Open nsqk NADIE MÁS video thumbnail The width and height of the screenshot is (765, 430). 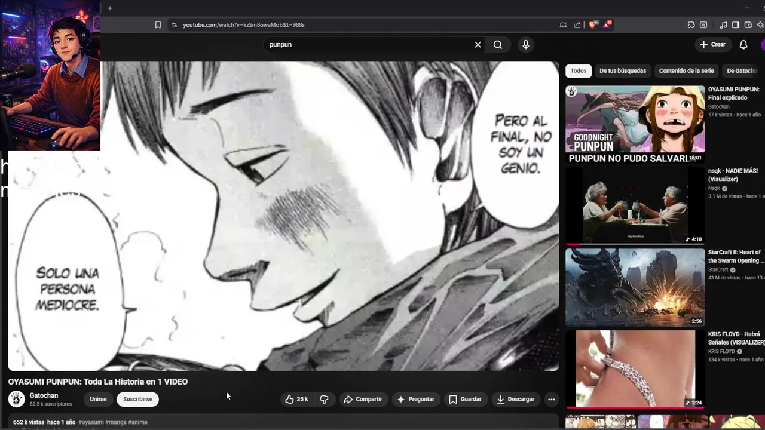click(x=635, y=206)
